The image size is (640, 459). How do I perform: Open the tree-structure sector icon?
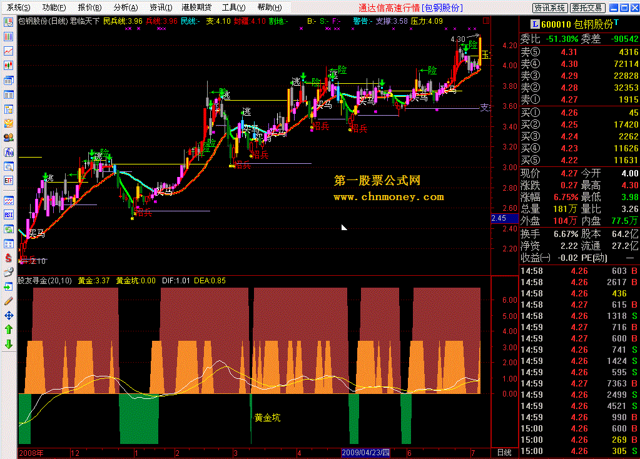[x=9, y=109]
